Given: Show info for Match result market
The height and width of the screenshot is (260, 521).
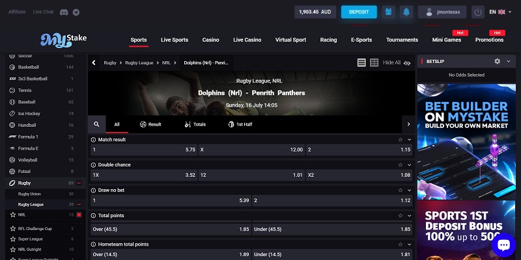Looking at the screenshot, I should (93, 140).
